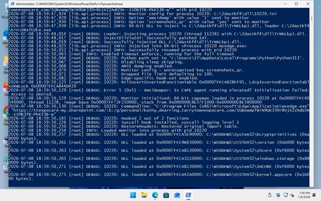Viewport: 321px width, 201px height.
Task: Click the 'Syscall hook installed' log line
Action: click(124, 122)
